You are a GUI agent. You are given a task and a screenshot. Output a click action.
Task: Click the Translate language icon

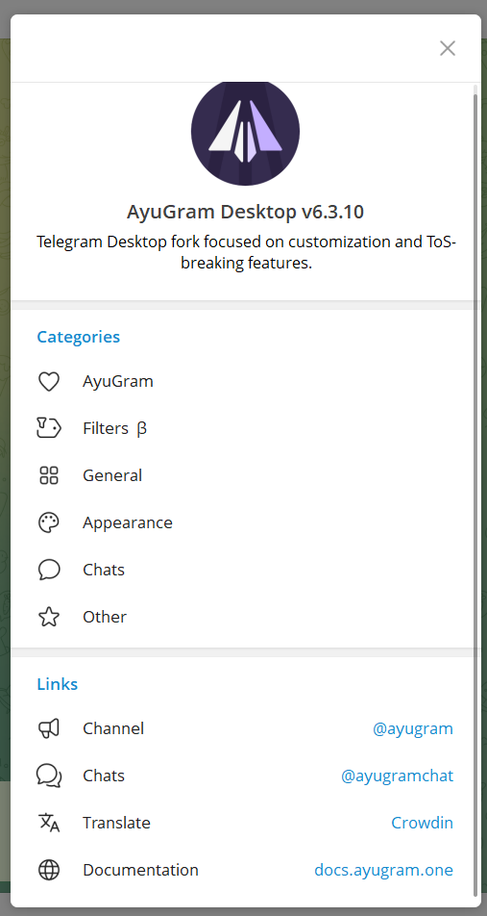tap(49, 823)
